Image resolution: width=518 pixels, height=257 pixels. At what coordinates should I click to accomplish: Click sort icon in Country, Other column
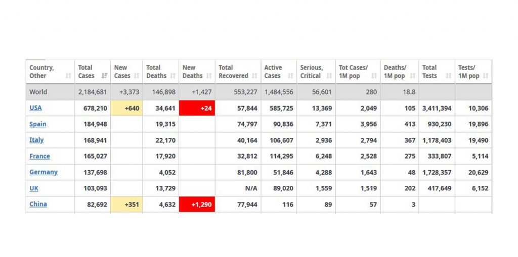pyautogui.click(x=68, y=76)
